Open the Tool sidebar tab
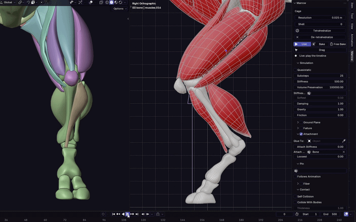 coord(352,16)
